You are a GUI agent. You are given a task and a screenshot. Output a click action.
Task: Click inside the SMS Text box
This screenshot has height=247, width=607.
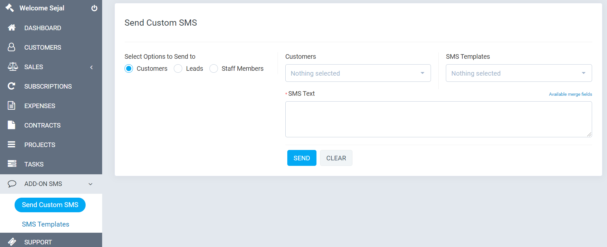(438, 119)
